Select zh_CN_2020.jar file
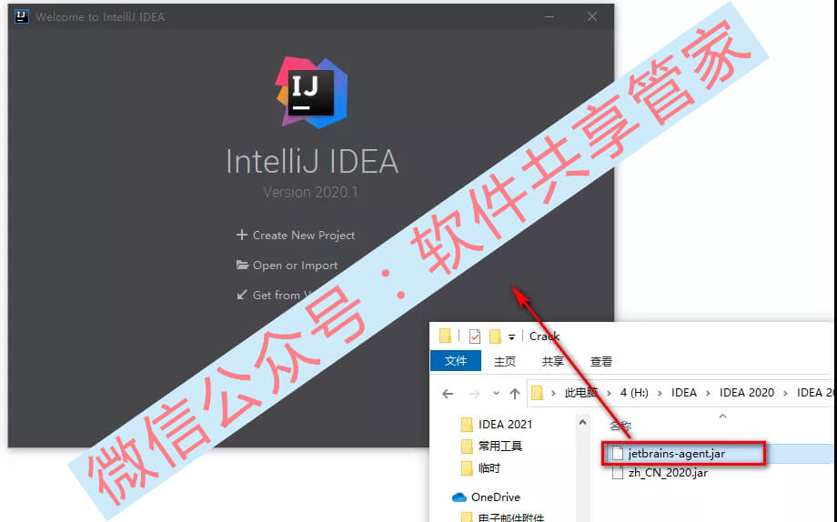Screen dimensions: 837x522 668,473
